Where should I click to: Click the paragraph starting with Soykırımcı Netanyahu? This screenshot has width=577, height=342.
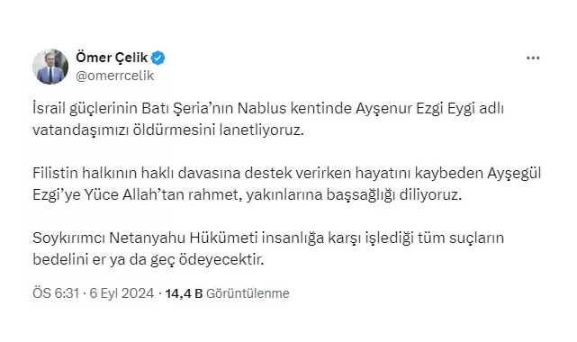(x=268, y=249)
